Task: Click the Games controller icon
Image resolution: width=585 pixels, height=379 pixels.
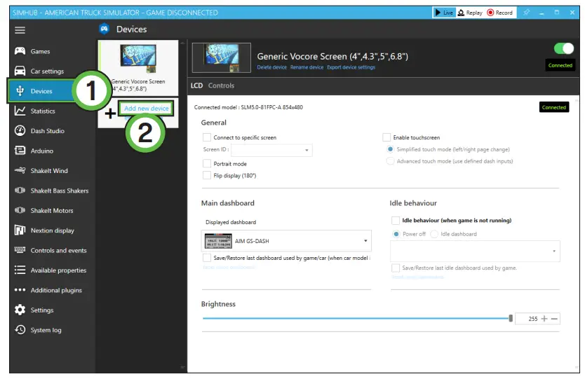Action: [20, 51]
